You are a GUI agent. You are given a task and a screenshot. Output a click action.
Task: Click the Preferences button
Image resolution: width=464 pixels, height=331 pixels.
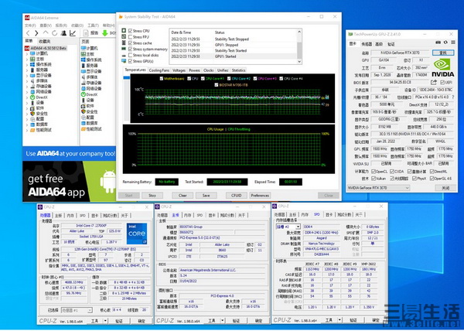(260, 195)
